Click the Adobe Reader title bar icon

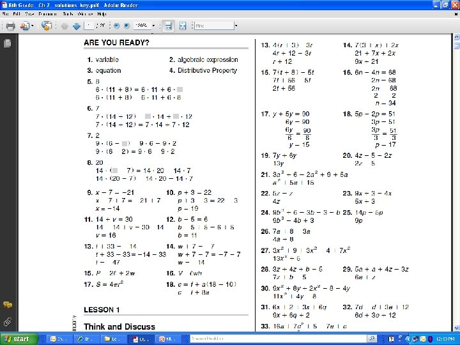click(4, 5)
